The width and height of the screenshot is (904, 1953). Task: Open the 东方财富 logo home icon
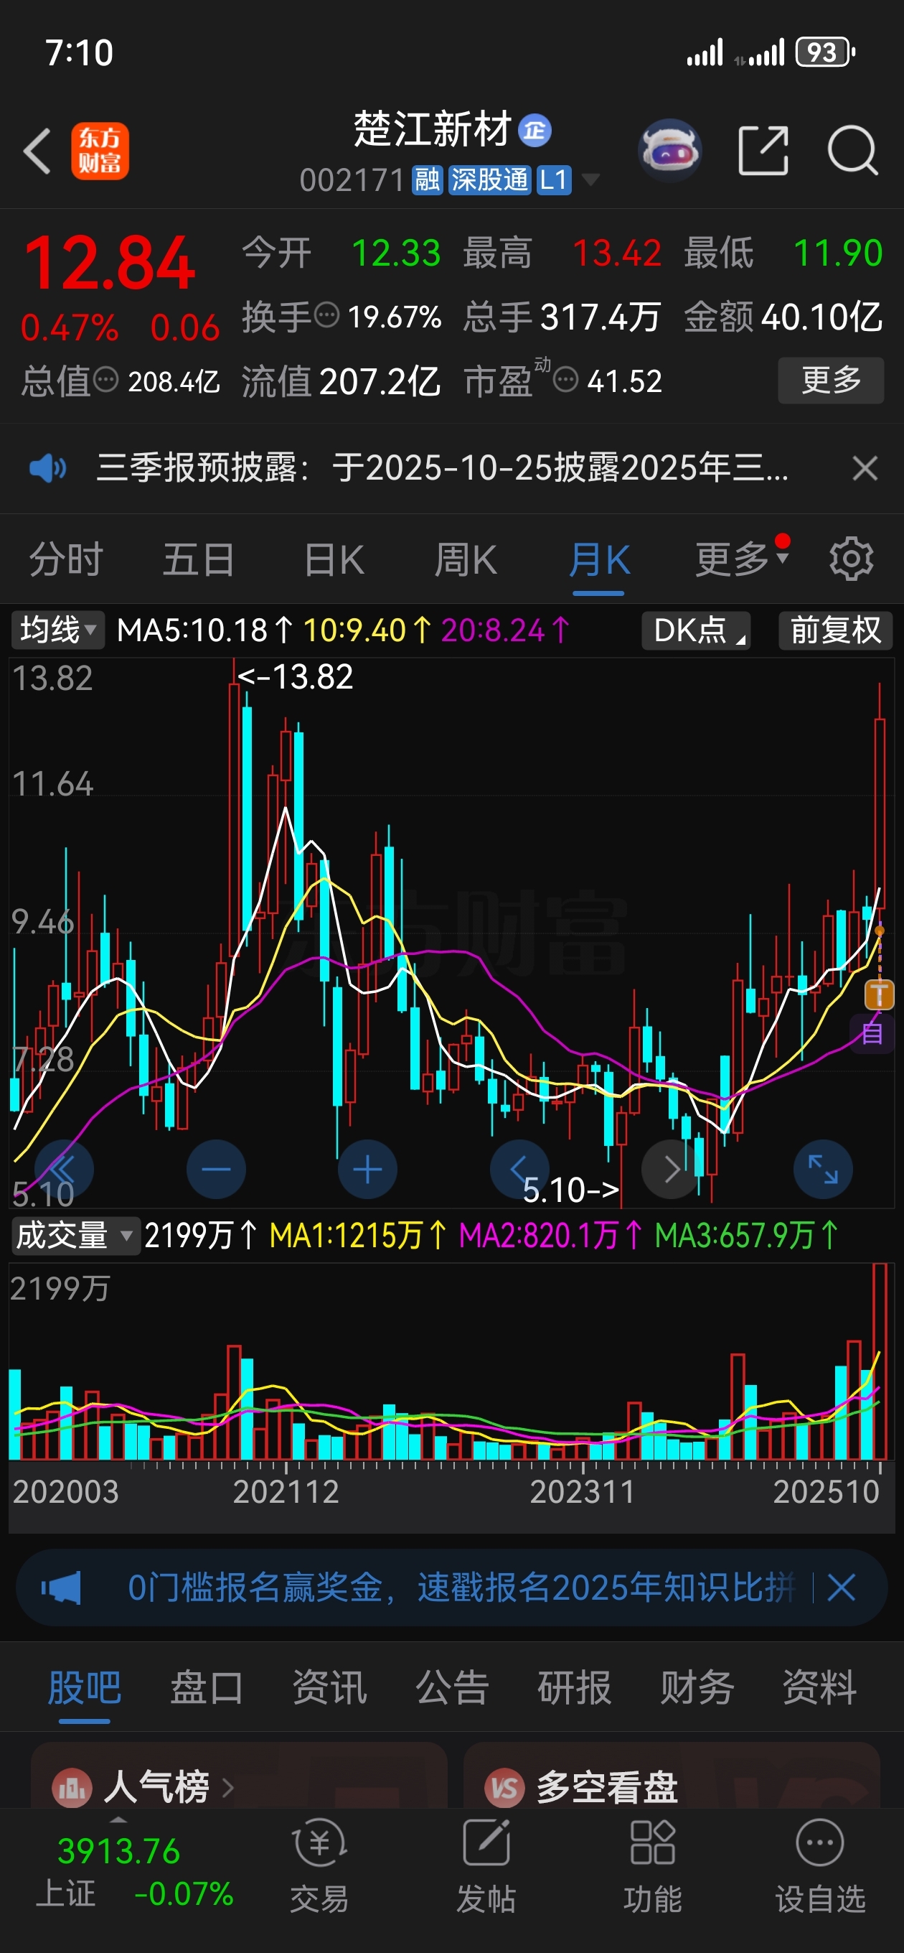[100, 152]
